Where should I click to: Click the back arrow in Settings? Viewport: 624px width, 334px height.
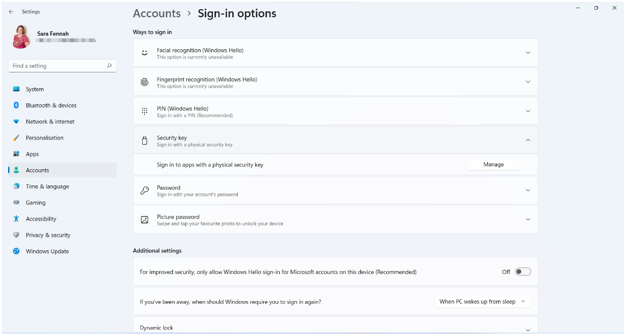tap(11, 11)
